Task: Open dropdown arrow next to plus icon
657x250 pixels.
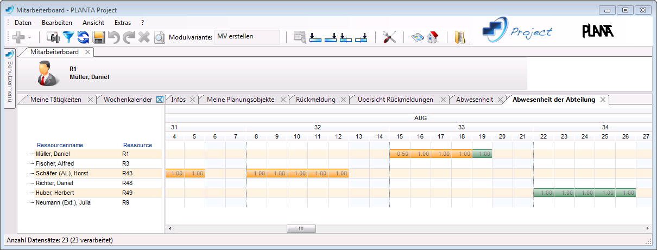Action: (29, 37)
